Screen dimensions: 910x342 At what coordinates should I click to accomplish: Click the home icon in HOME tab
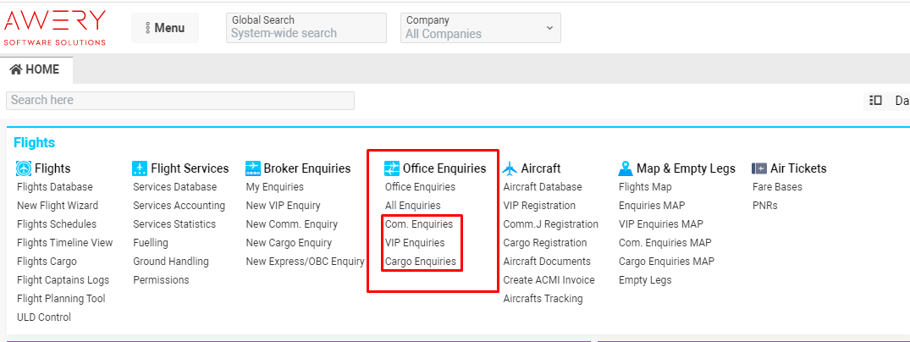coord(16,69)
